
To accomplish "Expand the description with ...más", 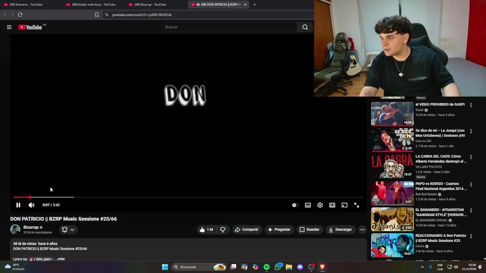I will pos(60,259).
